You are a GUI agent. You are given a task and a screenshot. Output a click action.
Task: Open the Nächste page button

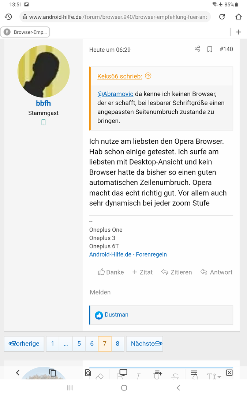point(145,344)
